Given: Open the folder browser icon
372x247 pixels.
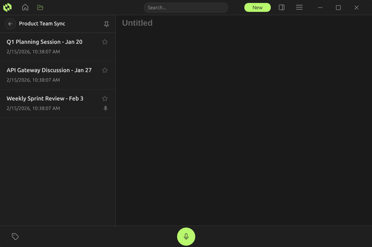Looking at the screenshot, I should coord(40,7).
